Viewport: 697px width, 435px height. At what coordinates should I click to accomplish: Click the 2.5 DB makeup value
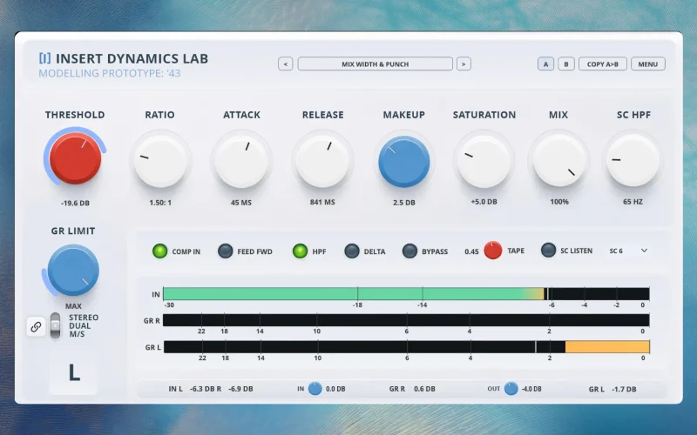[404, 203]
